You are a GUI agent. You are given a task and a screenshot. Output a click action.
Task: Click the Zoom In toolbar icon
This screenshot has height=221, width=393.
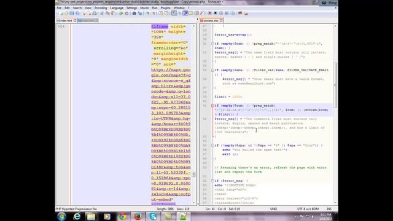click(148, 13)
